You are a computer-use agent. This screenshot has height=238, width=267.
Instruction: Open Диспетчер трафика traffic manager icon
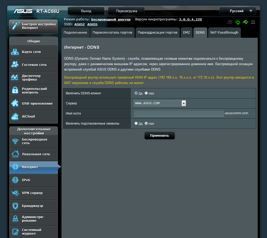(15, 78)
